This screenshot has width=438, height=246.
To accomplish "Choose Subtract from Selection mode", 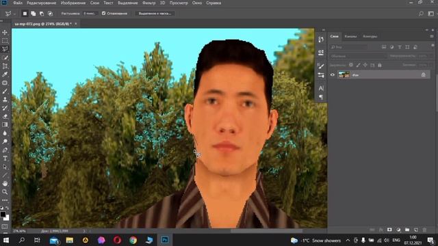I will 42,14.
